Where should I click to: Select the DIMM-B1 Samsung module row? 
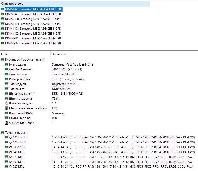pyautogui.click(x=33, y=19)
